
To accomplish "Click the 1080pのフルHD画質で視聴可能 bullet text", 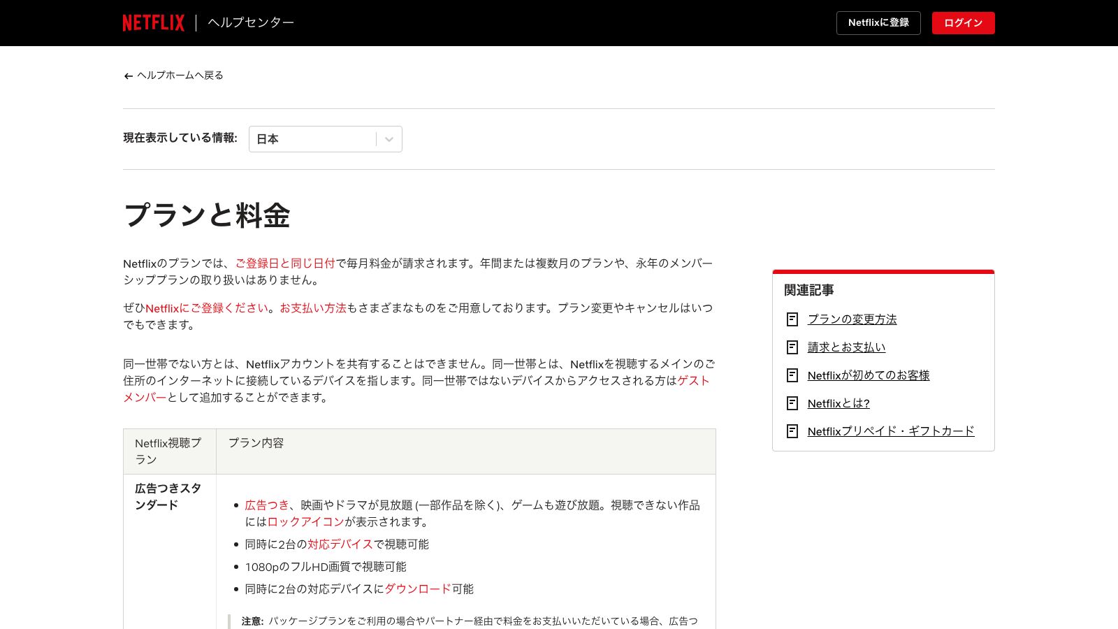I will [326, 567].
